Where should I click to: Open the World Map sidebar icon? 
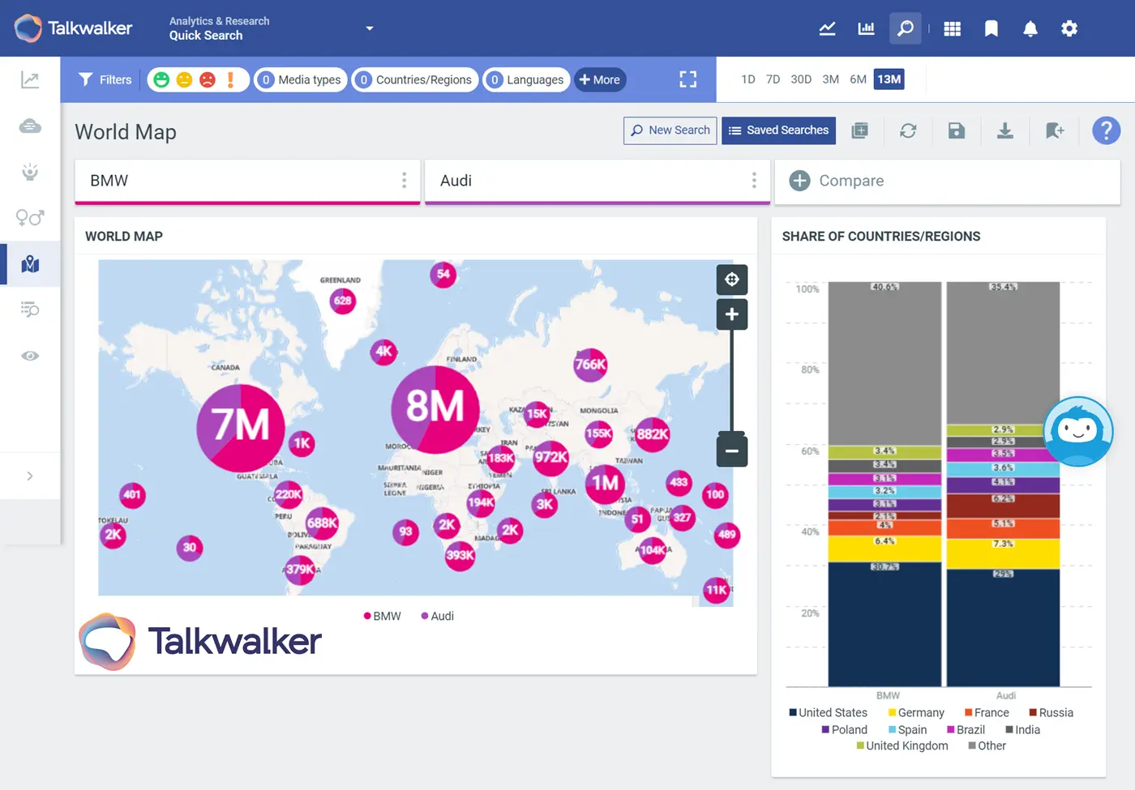30,264
